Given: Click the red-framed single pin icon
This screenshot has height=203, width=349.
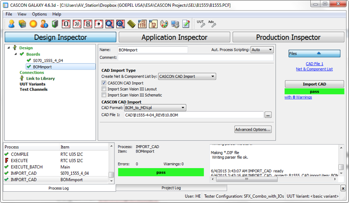Looking at the screenshot, I should click(98, 24).
